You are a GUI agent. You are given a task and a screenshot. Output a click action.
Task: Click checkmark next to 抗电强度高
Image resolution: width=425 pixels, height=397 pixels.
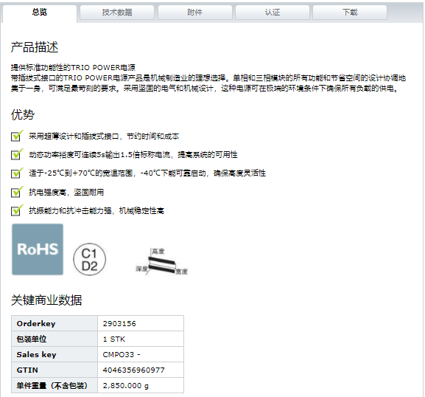(17, 192)
